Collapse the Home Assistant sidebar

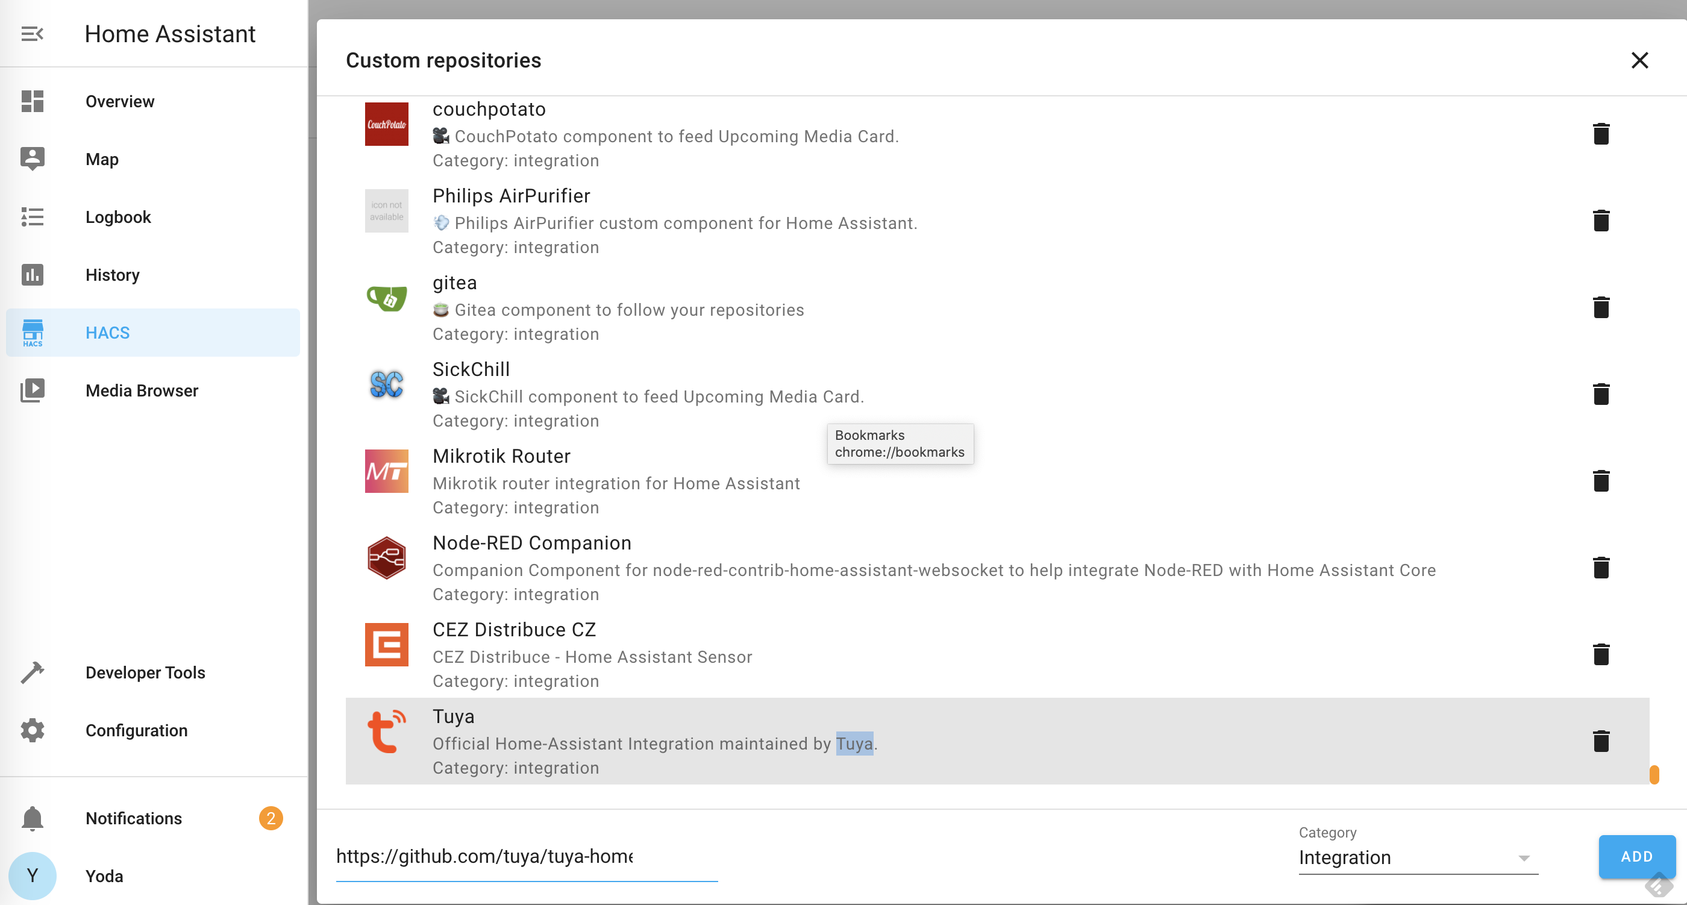pos(32,34)
